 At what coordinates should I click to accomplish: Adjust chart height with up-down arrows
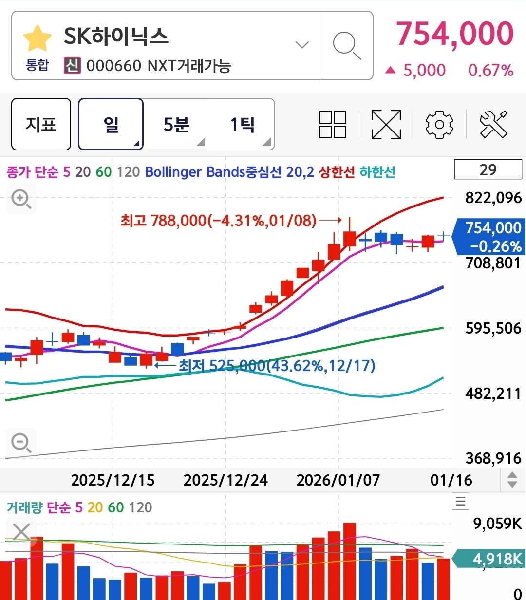point(512,480)
